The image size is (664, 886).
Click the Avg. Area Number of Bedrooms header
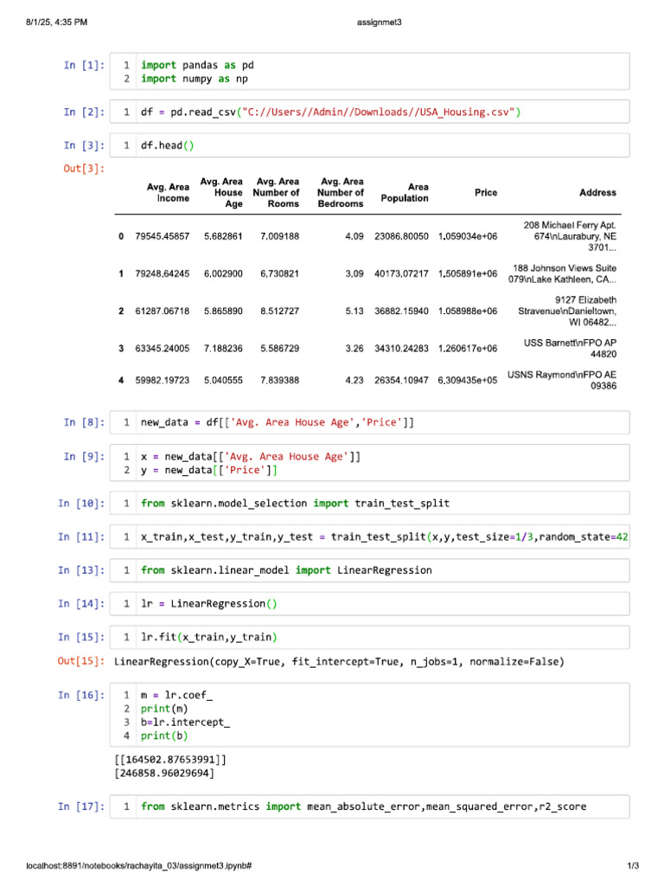[x=341, y=193]
